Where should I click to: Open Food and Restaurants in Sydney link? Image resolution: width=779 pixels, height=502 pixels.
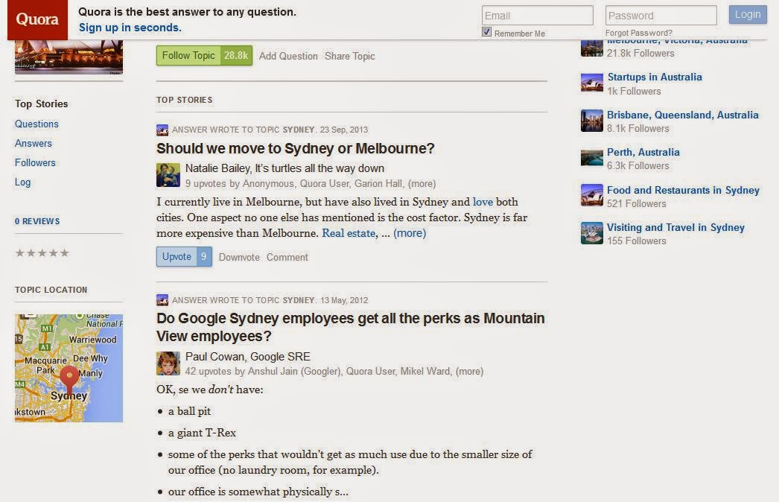tap(683, 191)
